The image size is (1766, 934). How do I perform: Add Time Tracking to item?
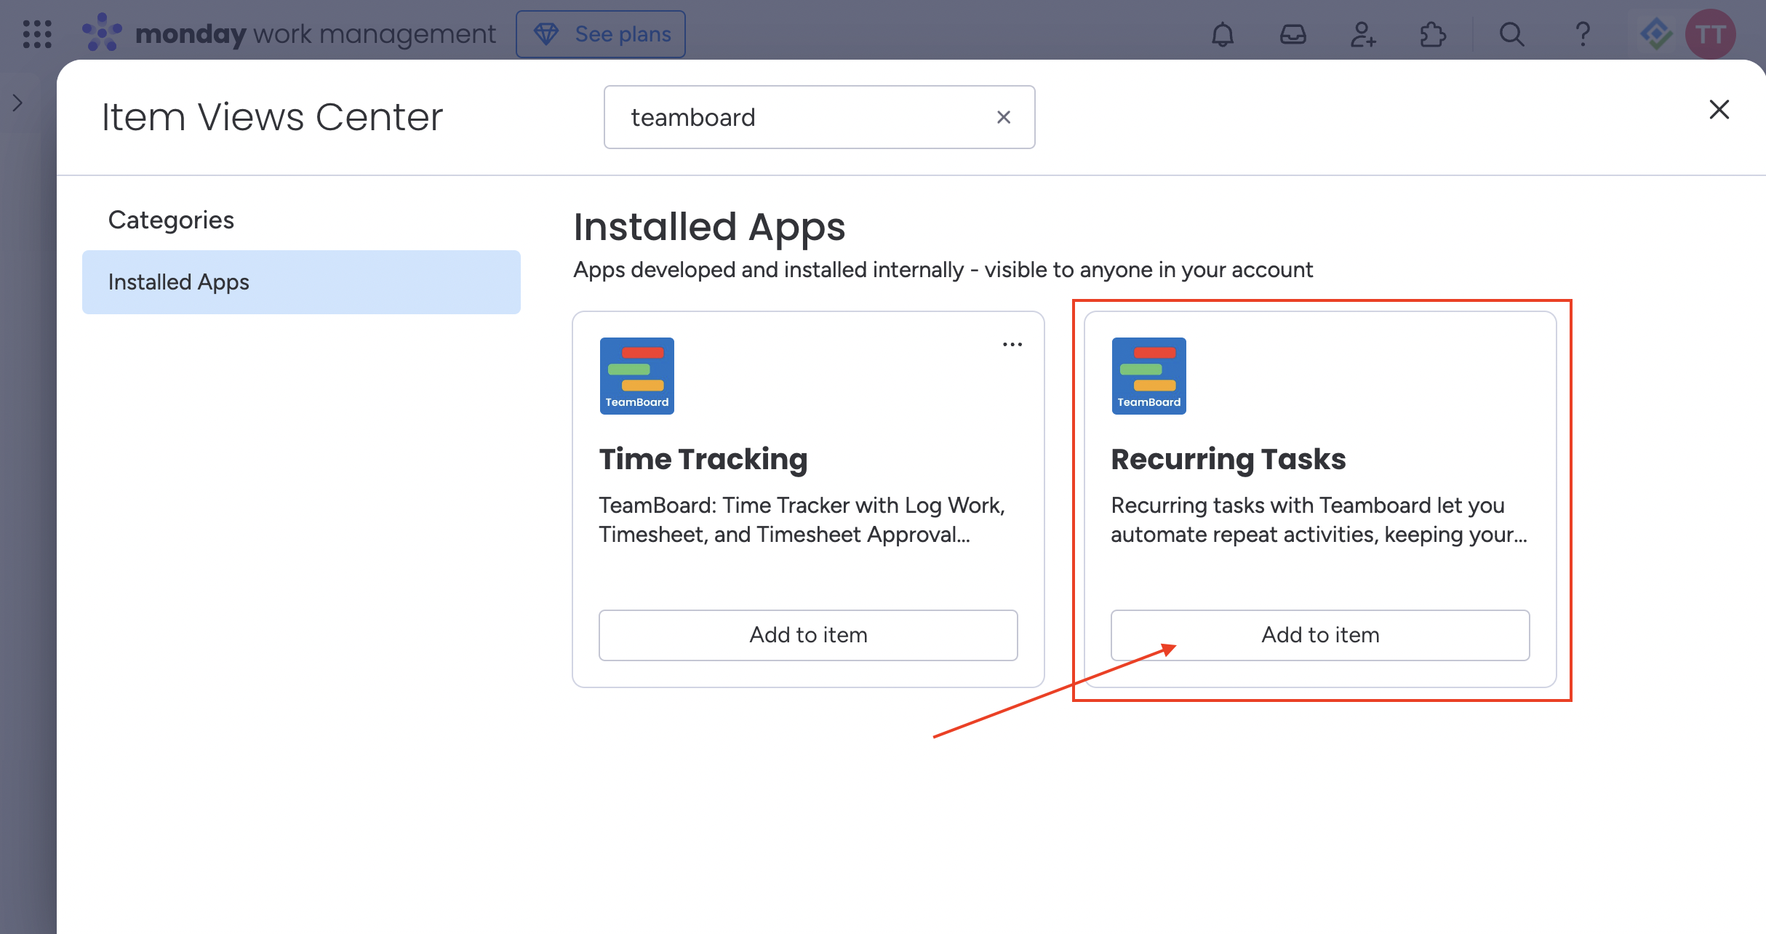[x=808, y=635]
